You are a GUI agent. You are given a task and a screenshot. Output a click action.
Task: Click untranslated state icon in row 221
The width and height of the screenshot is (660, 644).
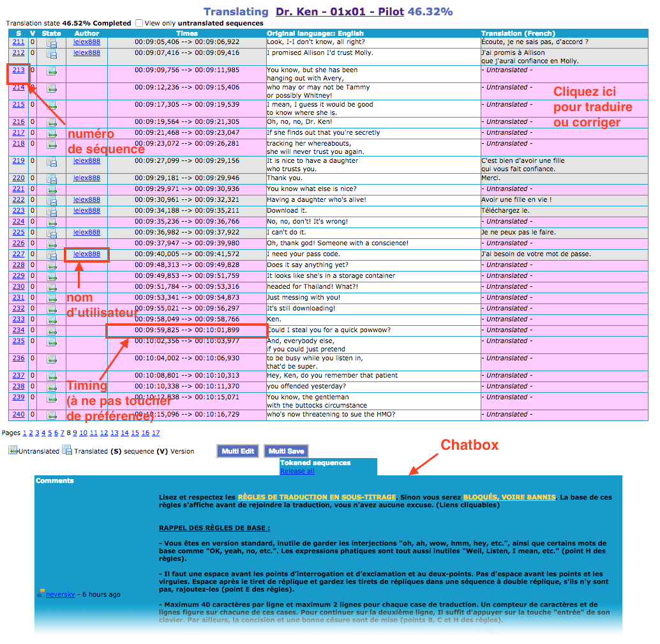pos(51,190)
